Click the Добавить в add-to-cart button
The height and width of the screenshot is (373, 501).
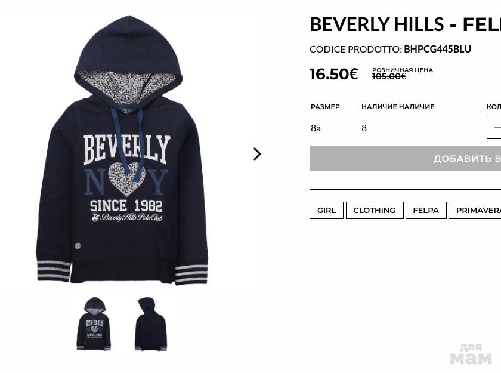click(405, 159)
